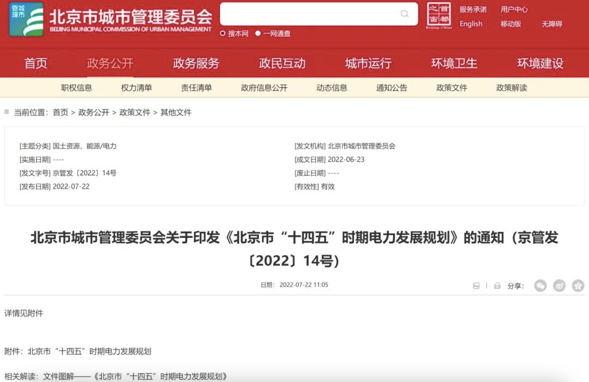Click the article title heading
This screenshot has height=382, width=589.
294,249
